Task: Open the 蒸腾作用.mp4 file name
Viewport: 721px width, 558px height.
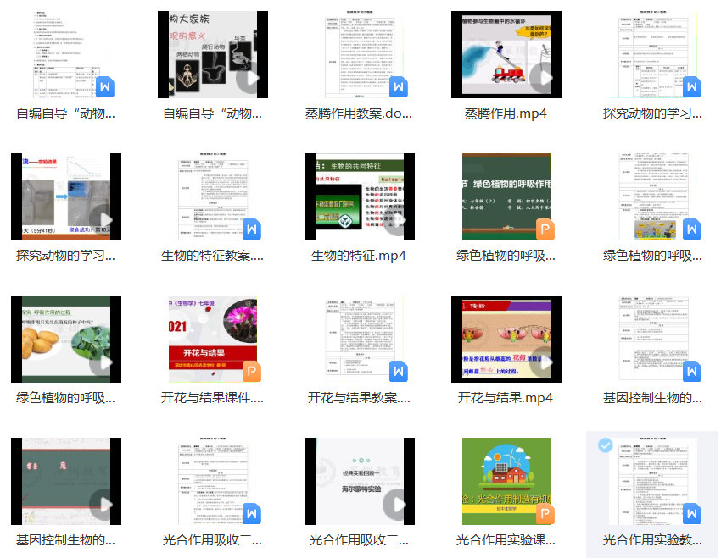Action: click(506, 113)
